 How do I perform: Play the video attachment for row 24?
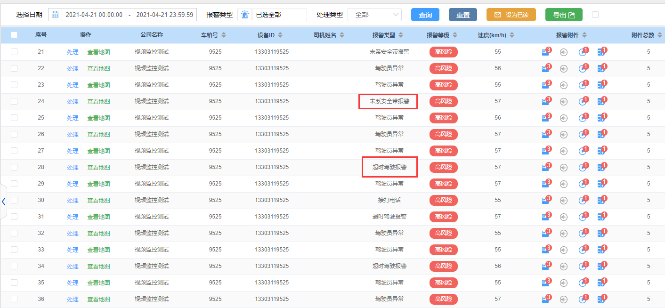pos(583,101)
